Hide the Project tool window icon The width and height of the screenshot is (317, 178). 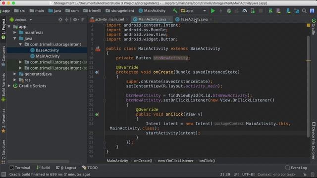coord(83,20)
